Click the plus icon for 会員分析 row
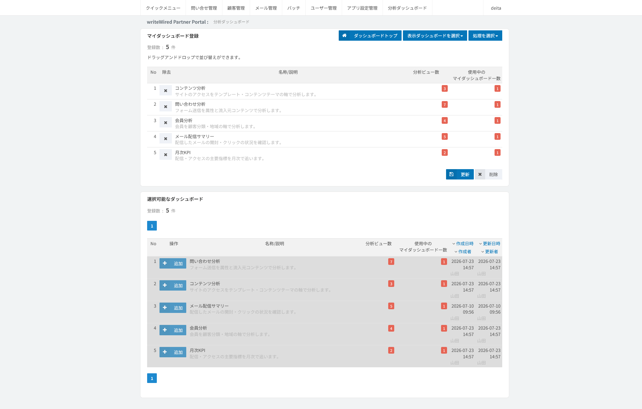The image size is (642, 409). pos(165,330)
